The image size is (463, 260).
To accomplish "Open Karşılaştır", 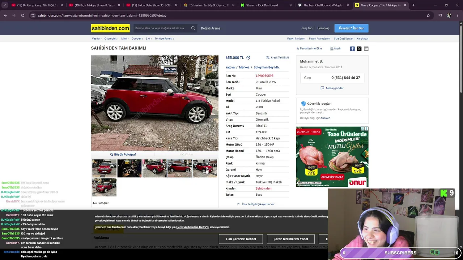I will pyautogui.click(x=362, y=39).
